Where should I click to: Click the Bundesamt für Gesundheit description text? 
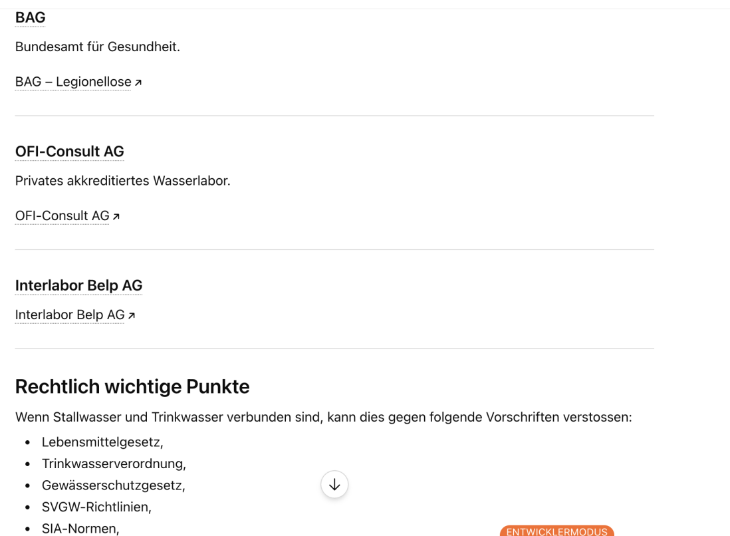click(98, 47)
